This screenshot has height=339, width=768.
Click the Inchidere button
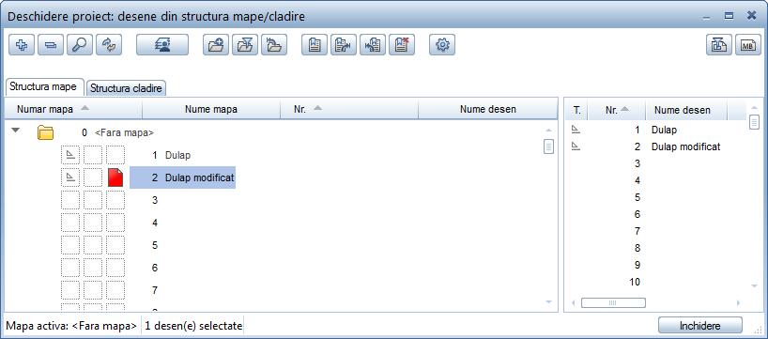699,326
